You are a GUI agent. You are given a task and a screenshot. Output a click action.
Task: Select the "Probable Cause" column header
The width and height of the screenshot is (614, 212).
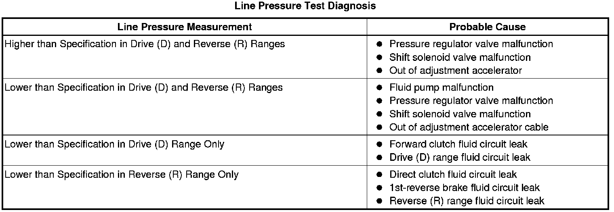(x=487, y=27)
